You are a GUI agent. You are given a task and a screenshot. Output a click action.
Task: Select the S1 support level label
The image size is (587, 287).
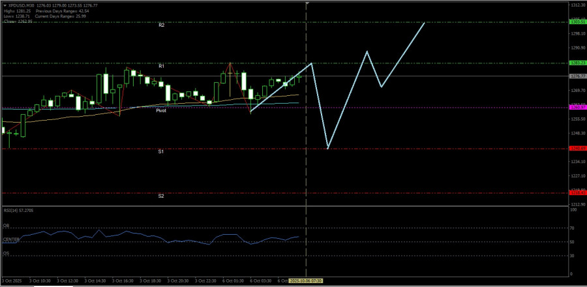(161, 151)
